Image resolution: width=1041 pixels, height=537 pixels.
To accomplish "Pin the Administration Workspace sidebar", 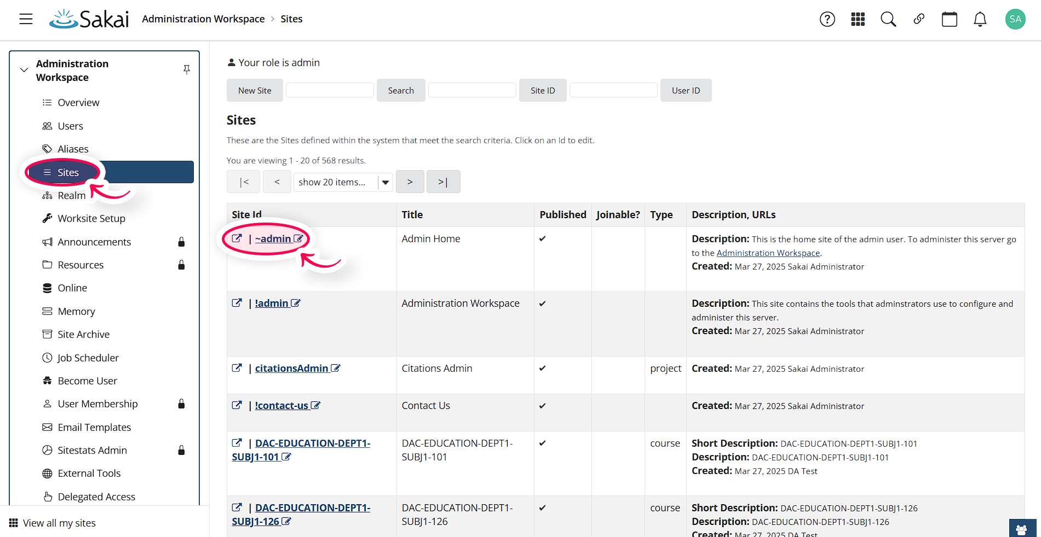I will coord(187,69).
